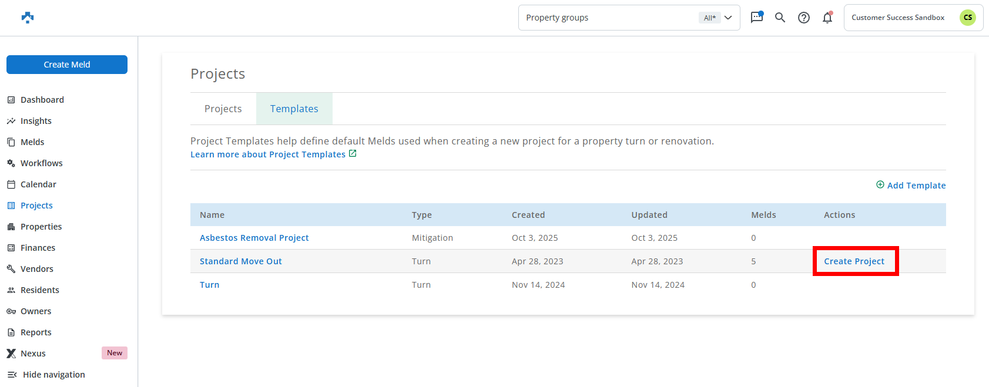The width and height of the screenshot is (989, 387).
Task: Open Nexus from the sidebar
Action: pos(33,354)
